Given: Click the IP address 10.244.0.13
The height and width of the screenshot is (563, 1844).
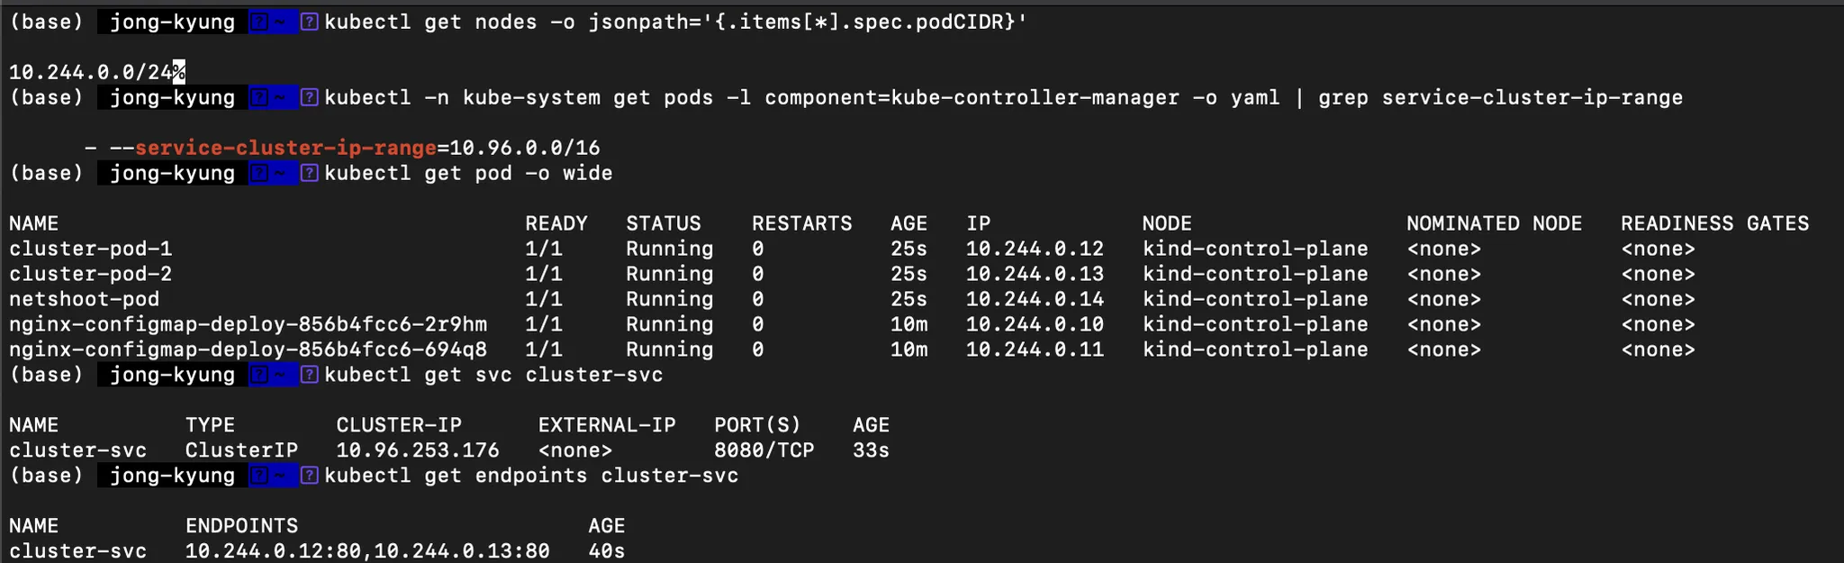Looking at the screenshot, I should [x=1035, y=274].
